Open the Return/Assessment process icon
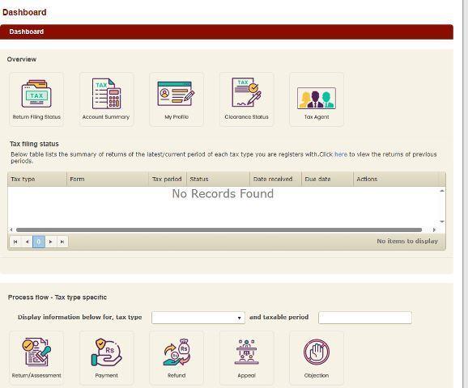The image size is (468, 388). (x=36, y=358)
